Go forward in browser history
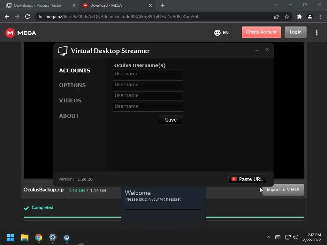This screenshot has width=327, height=245. (17, 17)
